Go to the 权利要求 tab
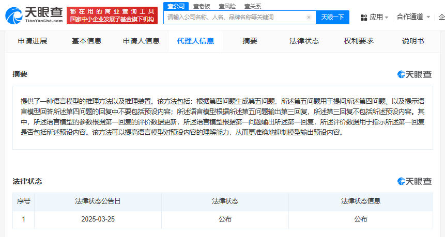The width and height of the screenshot is (445, 237). point(359,41)
